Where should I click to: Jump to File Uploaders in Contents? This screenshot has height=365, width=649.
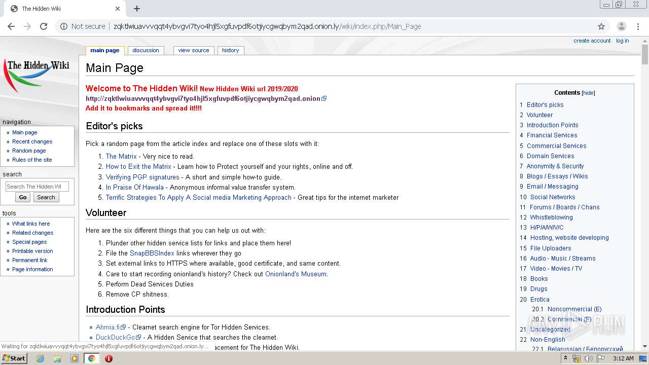point(551,248)
